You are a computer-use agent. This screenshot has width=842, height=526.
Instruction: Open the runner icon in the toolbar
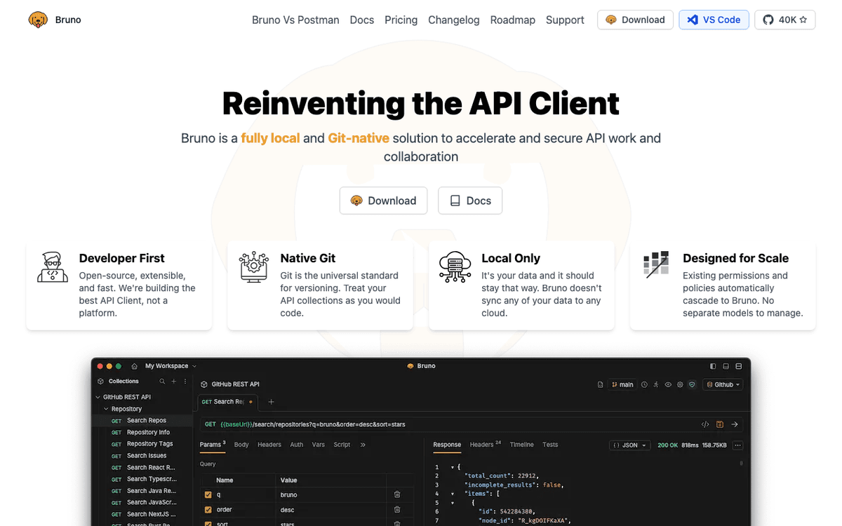[656, 384]
